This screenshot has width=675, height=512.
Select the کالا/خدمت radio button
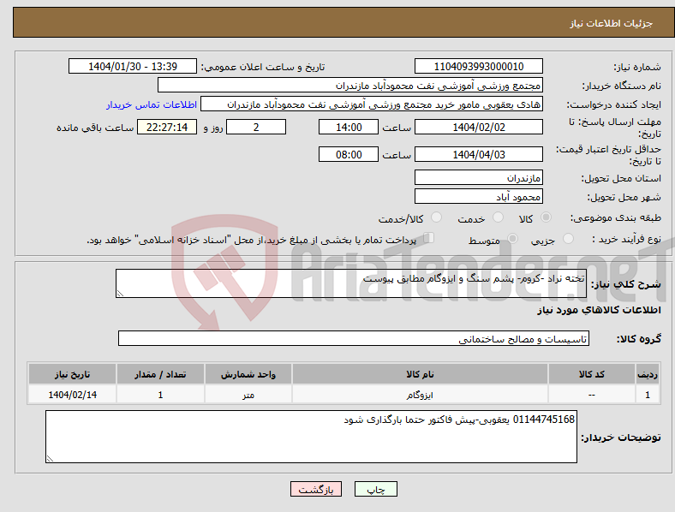coord(437,217)
